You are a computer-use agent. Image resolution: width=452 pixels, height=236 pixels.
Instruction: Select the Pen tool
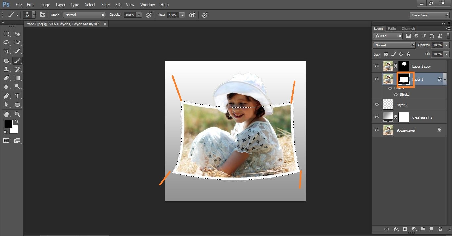click(x=6, y=96)
